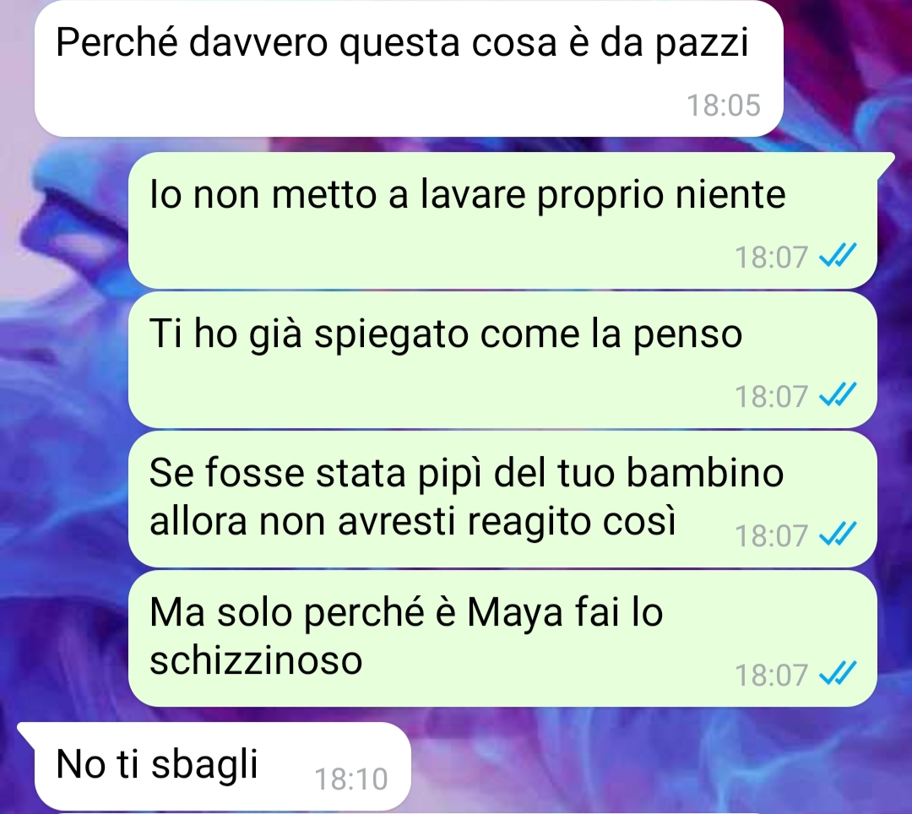Click the word 'schizzinoso' in the sent message
Image resolution: width=912 pixels, height=814 pixels.
[256, 660]
